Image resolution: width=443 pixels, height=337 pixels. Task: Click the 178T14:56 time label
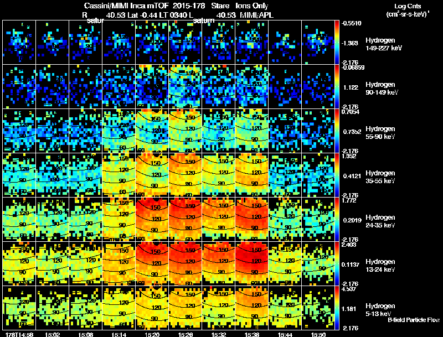[x=19, y=334]
